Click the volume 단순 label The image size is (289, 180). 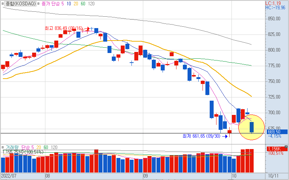coord(25,147)
